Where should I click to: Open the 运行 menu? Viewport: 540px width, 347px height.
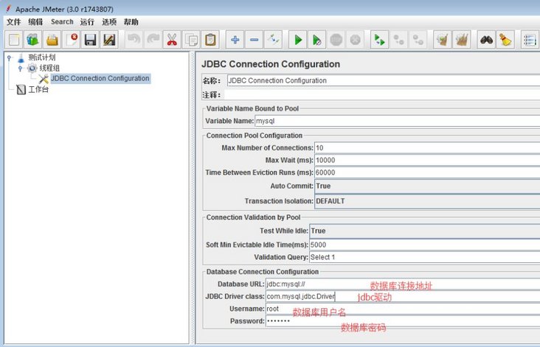tap(87, 22)
